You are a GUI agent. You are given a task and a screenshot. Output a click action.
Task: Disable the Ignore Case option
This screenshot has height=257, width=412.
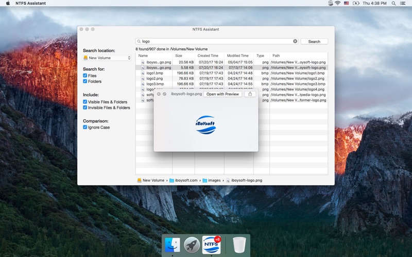pyautogui.click(x=85, y=127)
